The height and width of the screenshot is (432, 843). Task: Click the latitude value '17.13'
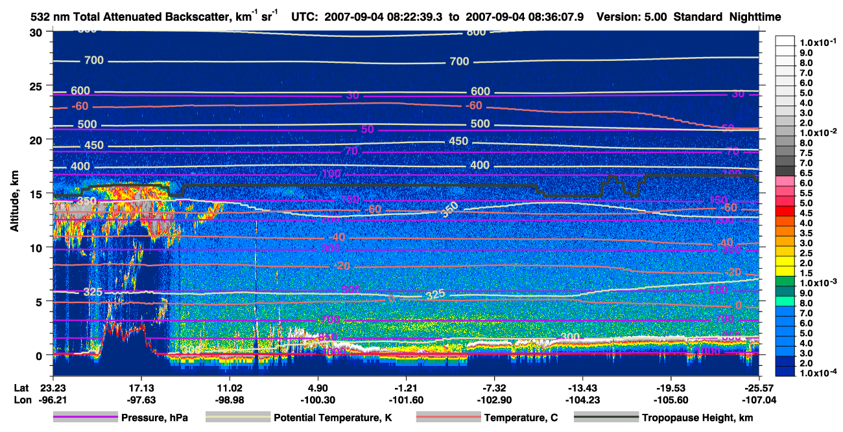click(x=141, y=387)
